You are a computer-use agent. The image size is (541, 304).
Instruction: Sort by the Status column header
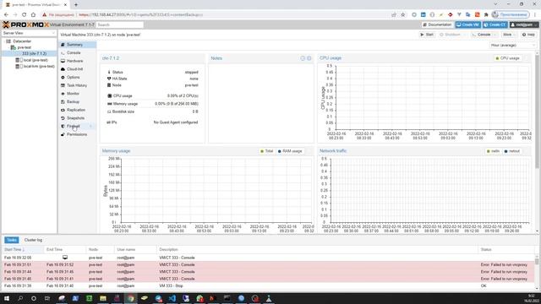pos(507,250)
